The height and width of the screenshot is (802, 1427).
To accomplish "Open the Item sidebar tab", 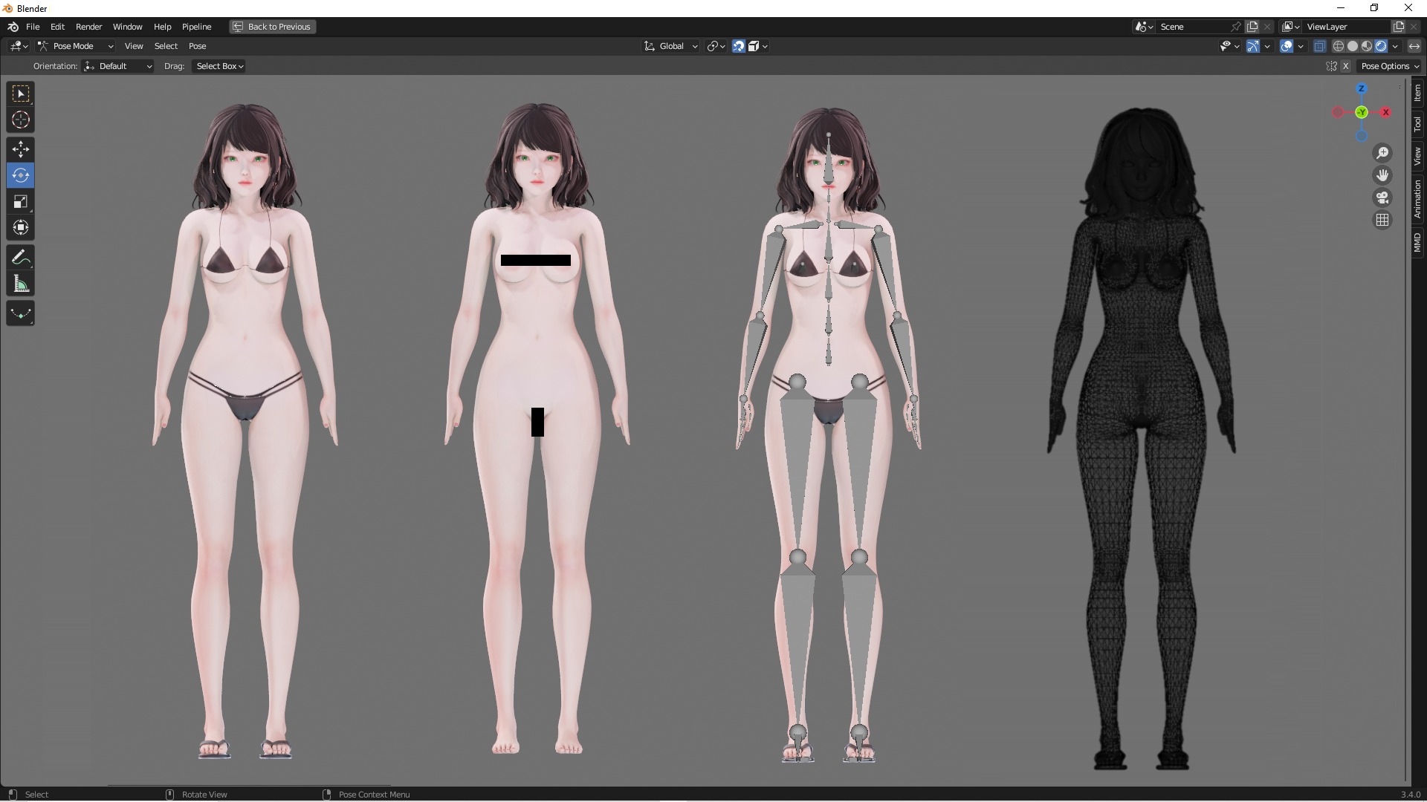I will tap(1418, 93).
